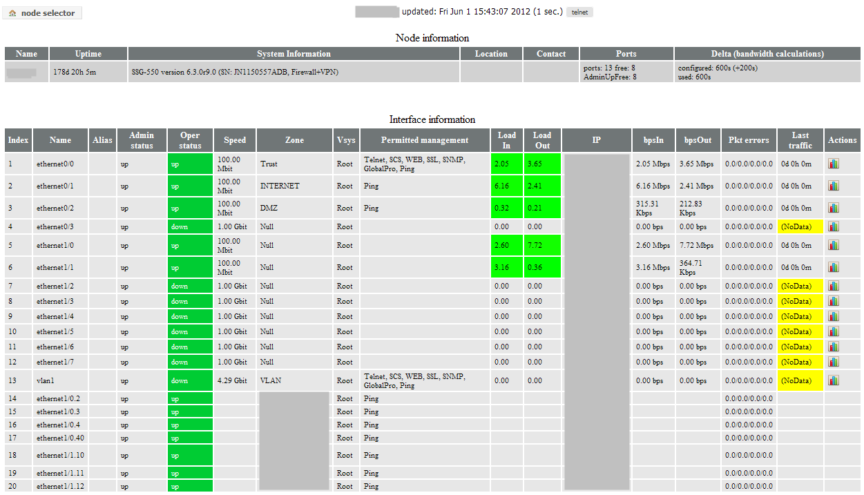The image size is (864, 495).
Task: Click green Load In 2.05 cell
Action: pos(507,164)
